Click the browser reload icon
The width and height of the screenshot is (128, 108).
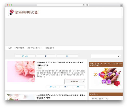[83, 5]
